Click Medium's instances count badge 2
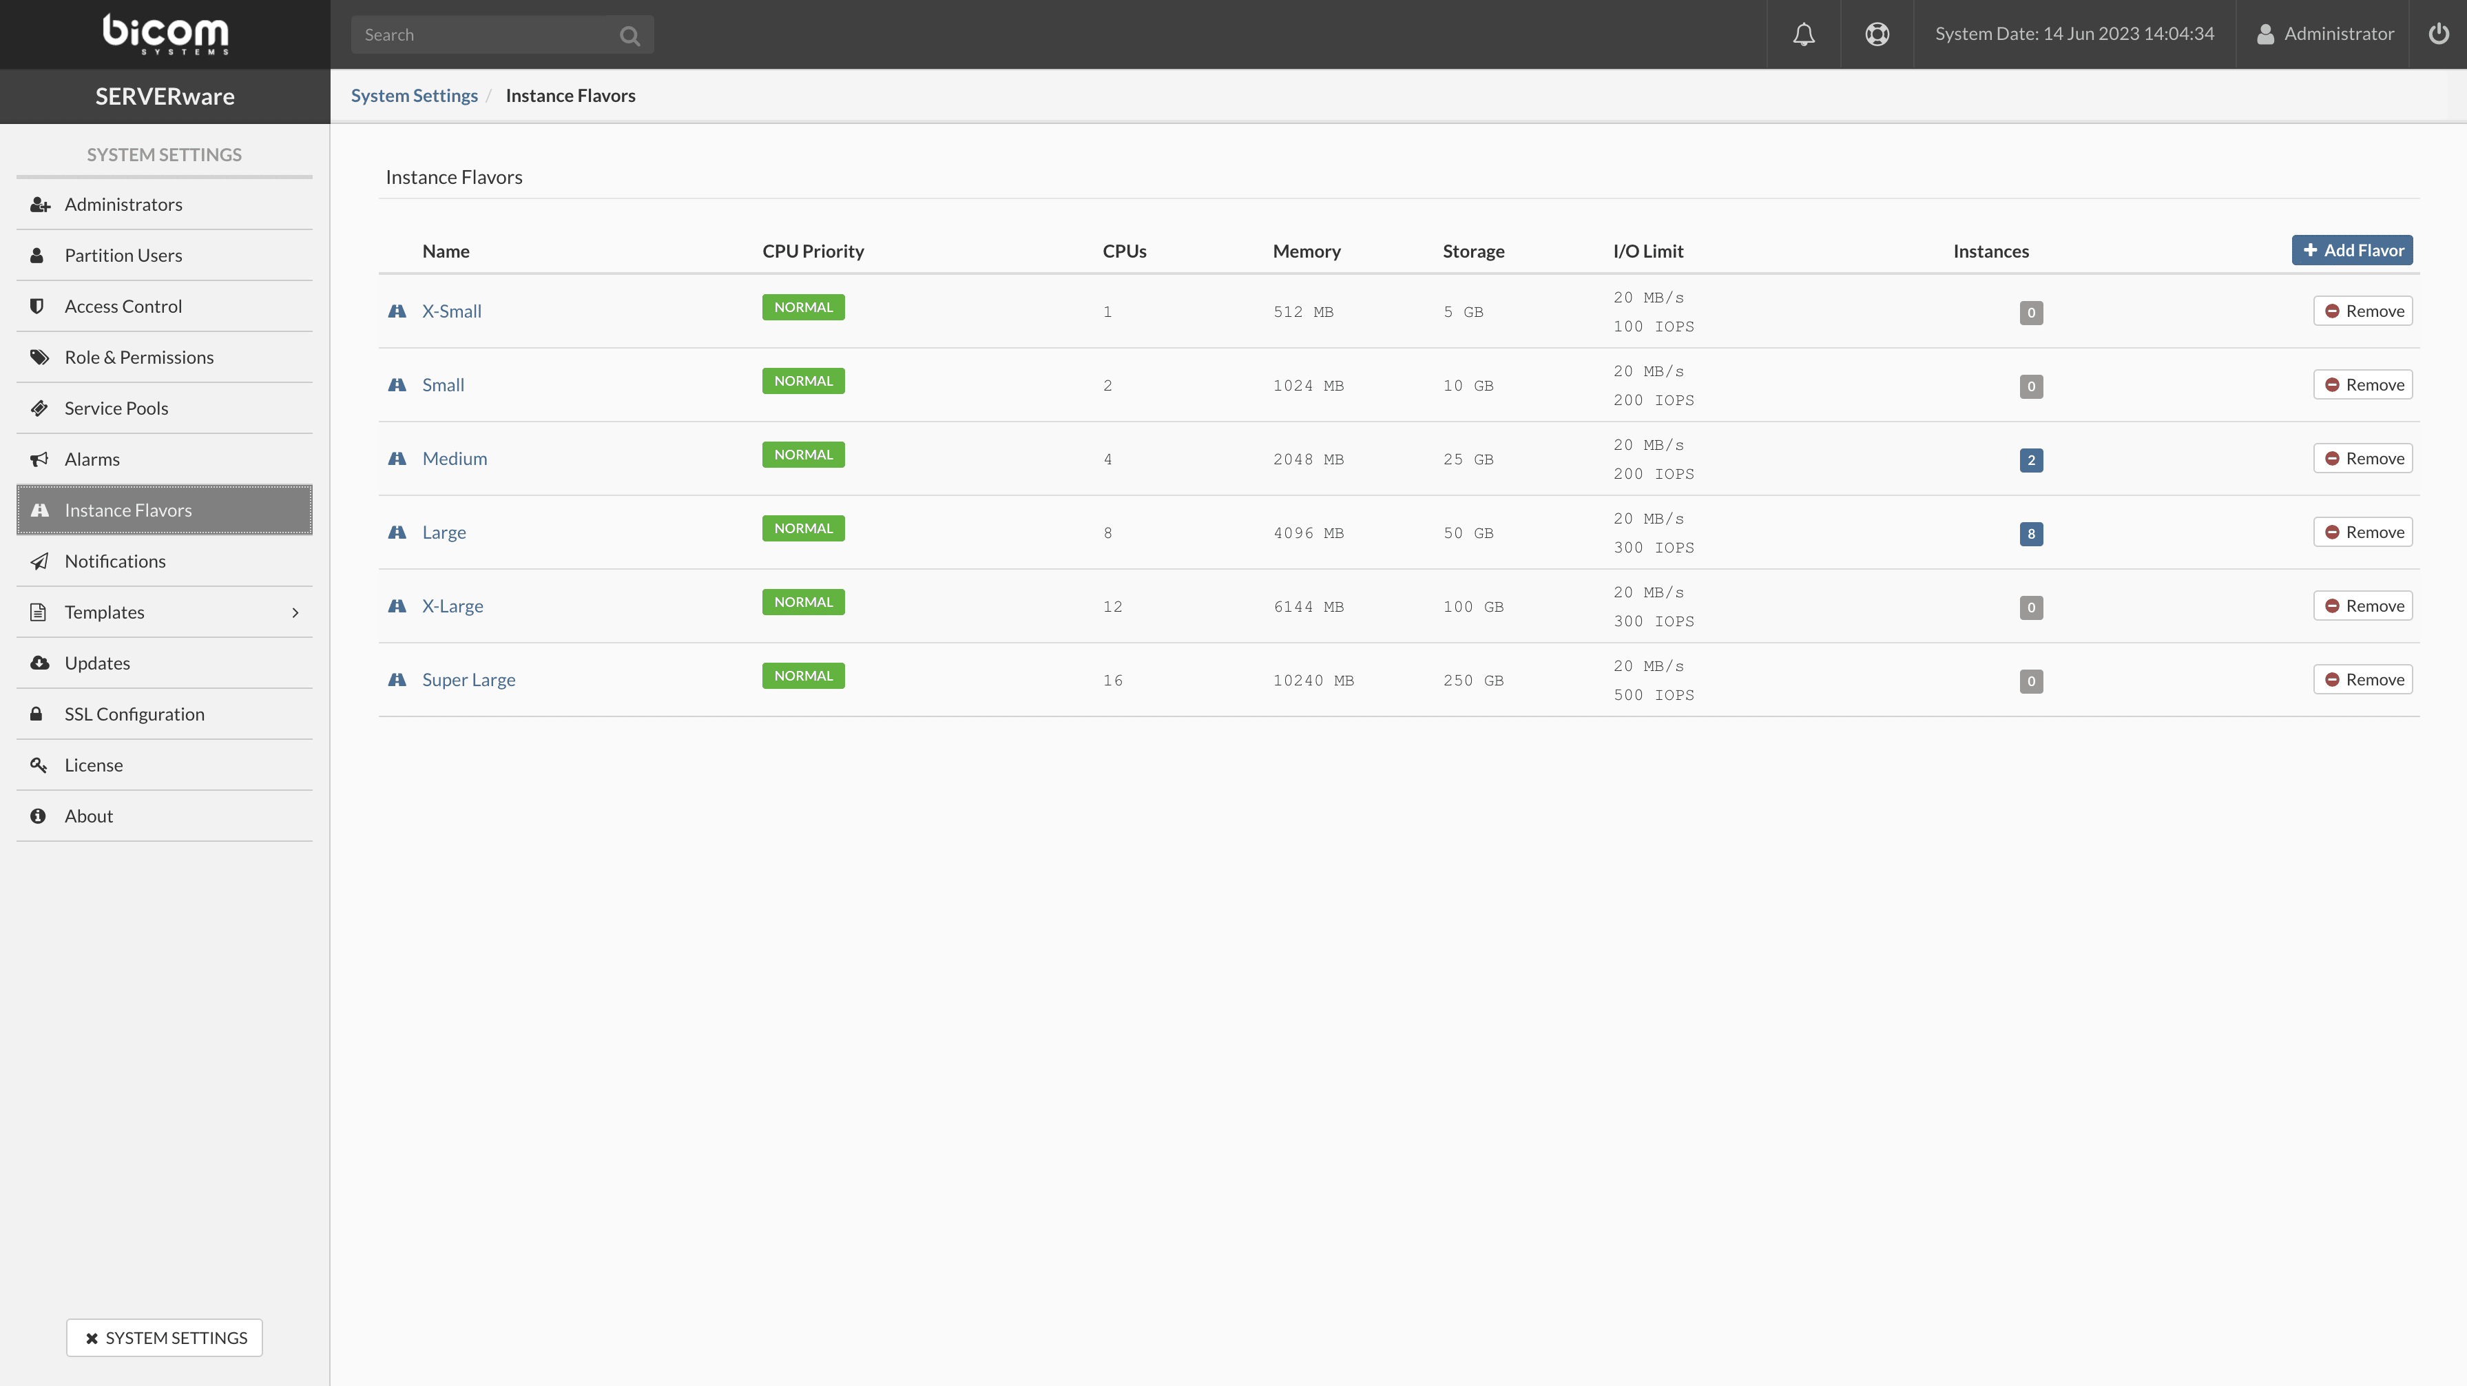The width and height of the screenshot is (2467, 1386). coord(2031,461)
